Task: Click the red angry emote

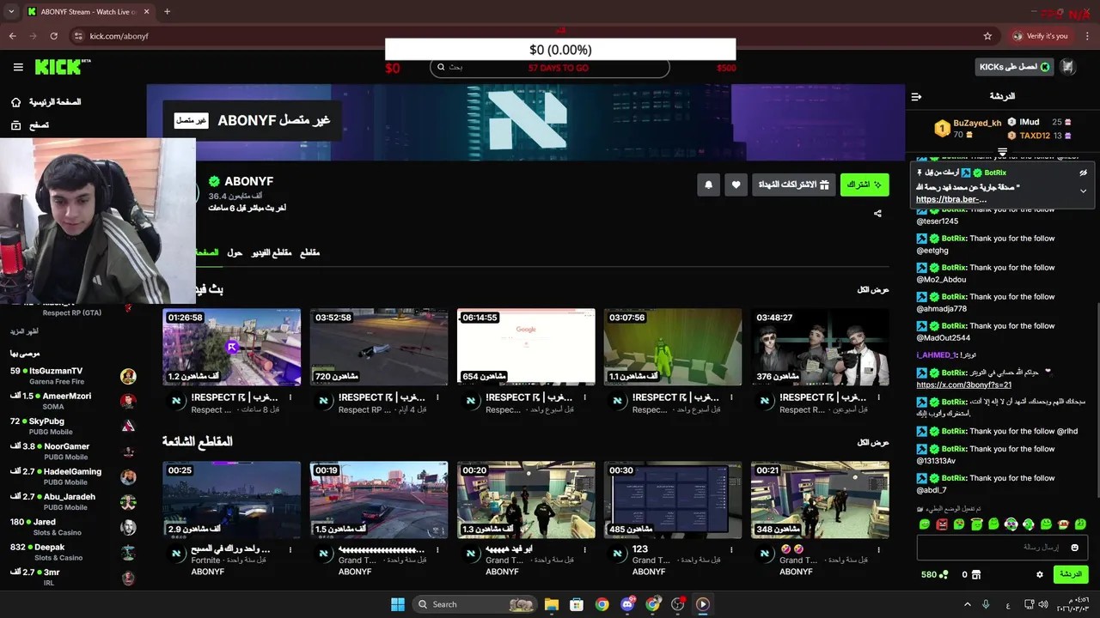Action: pyautogui.click(x=942, y=524)
